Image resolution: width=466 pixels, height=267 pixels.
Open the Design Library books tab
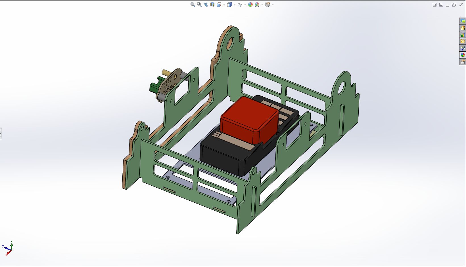point(463,35)
